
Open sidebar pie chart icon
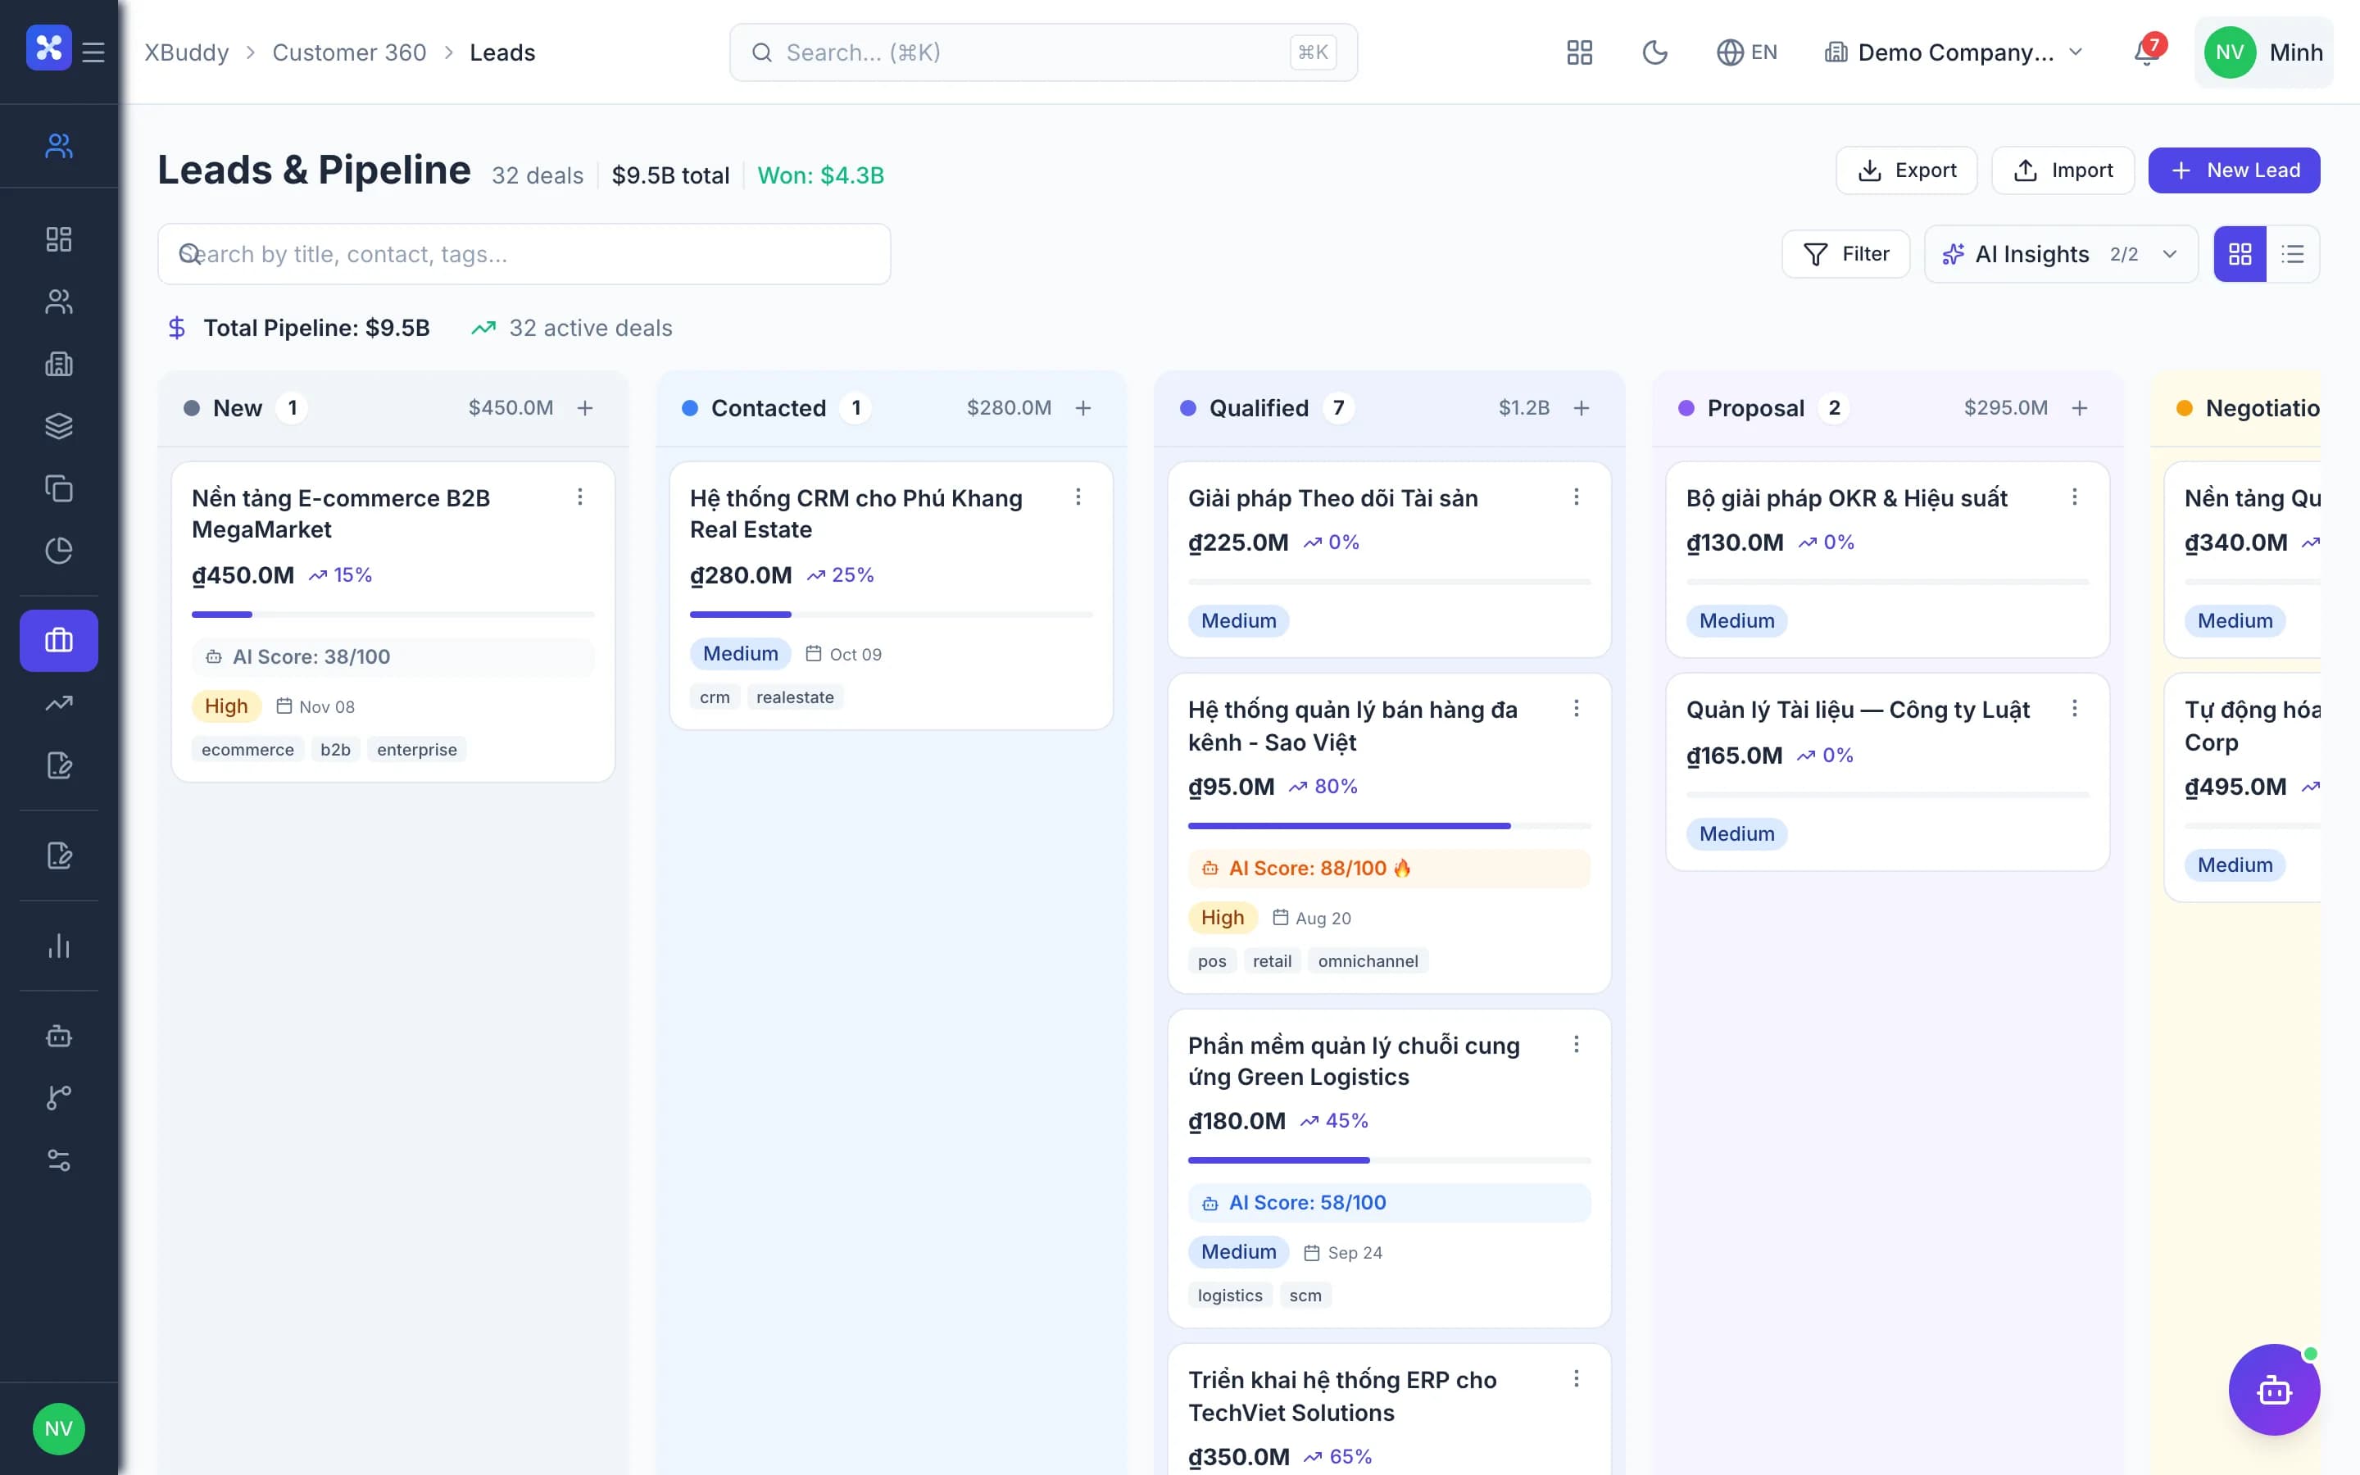pyautogui.click(x=58, y=550)
